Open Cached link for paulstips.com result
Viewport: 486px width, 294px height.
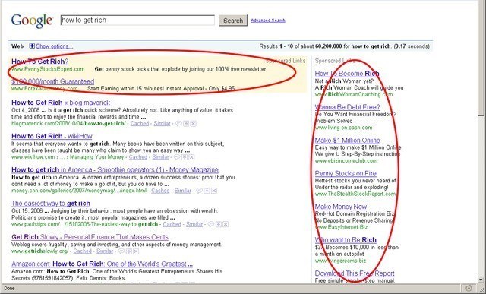coord(172,224)
